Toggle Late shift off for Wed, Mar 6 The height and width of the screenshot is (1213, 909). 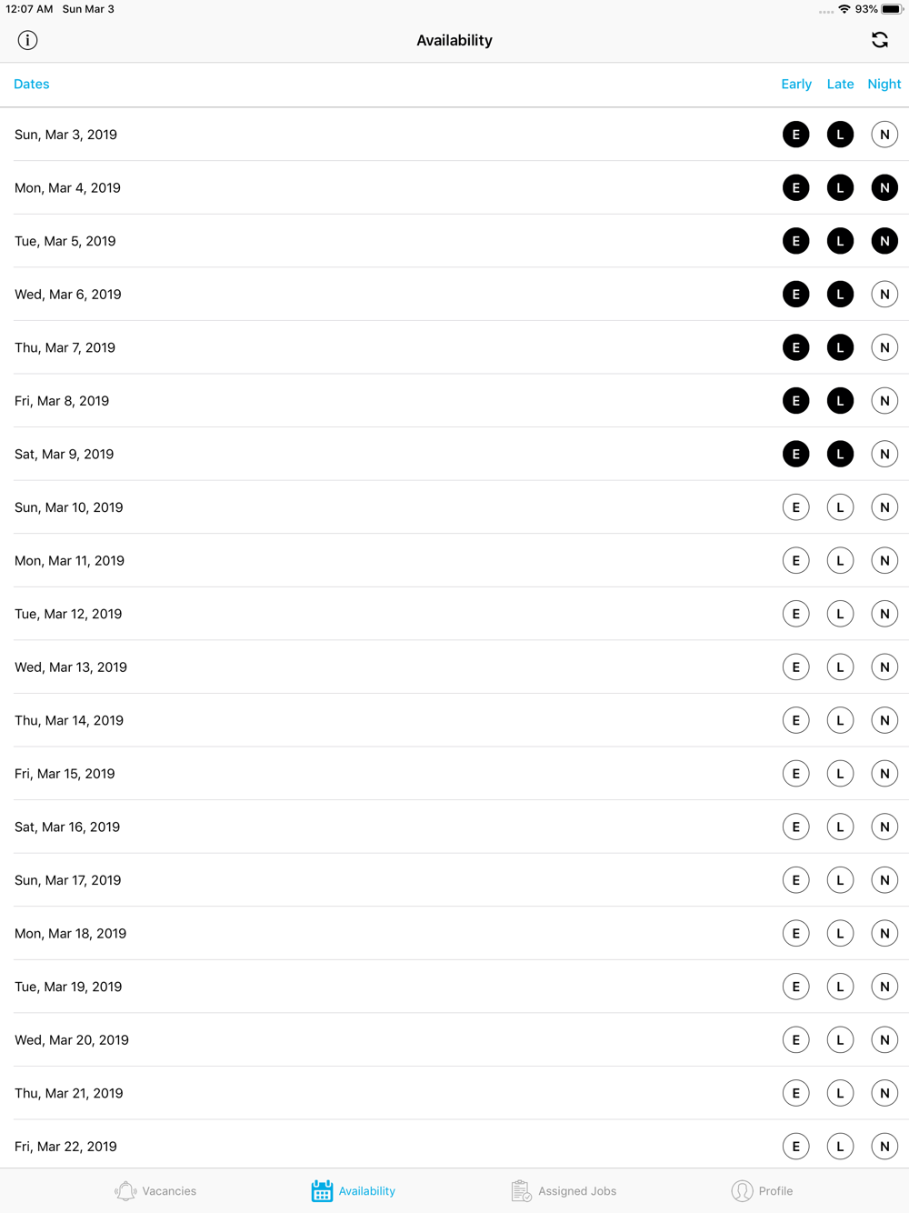(x=840, y=295)
